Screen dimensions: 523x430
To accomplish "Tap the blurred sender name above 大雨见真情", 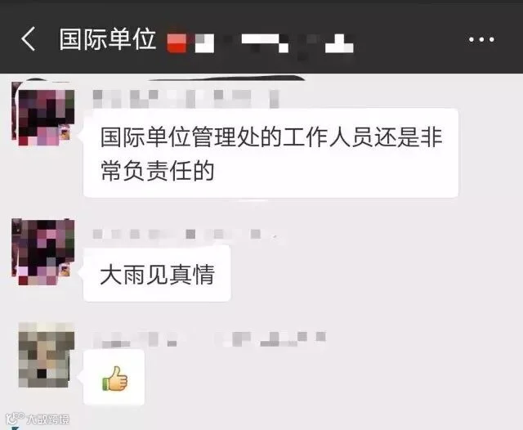I will (x=186, y=234).
